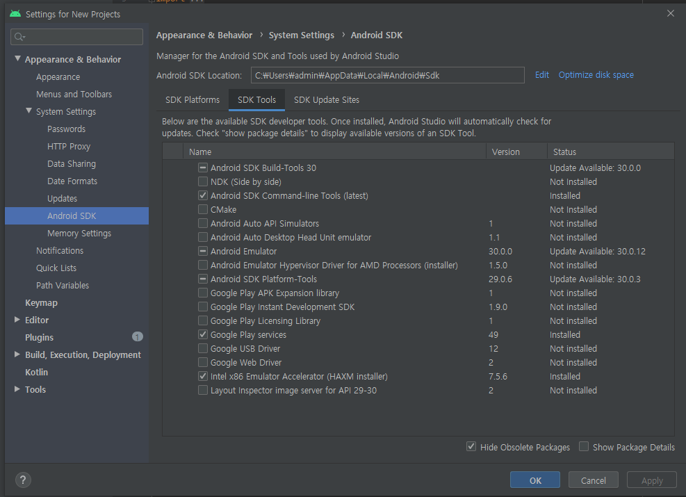This screenshot has height=497, width=686.
Task: Click Appearance & Behavior breadcrumb
Action: point(204,35)
